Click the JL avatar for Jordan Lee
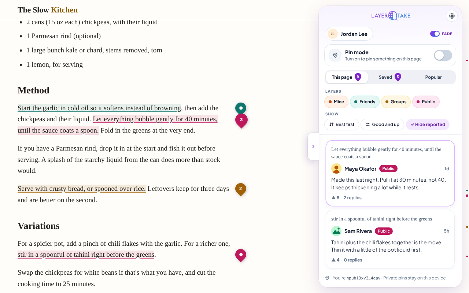 (333, 34)
